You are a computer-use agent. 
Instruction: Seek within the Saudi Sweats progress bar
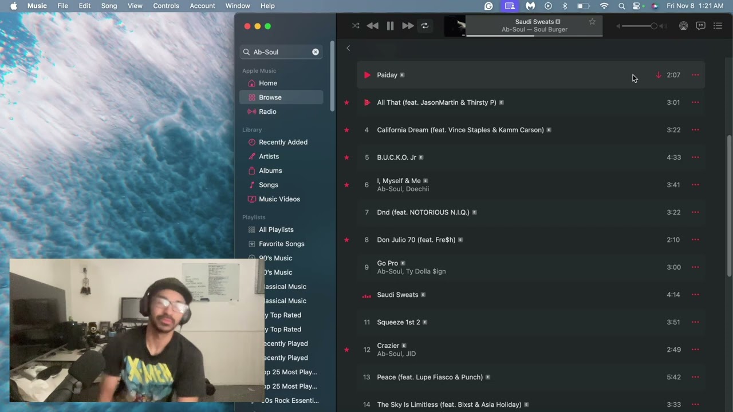click(534, 35)
